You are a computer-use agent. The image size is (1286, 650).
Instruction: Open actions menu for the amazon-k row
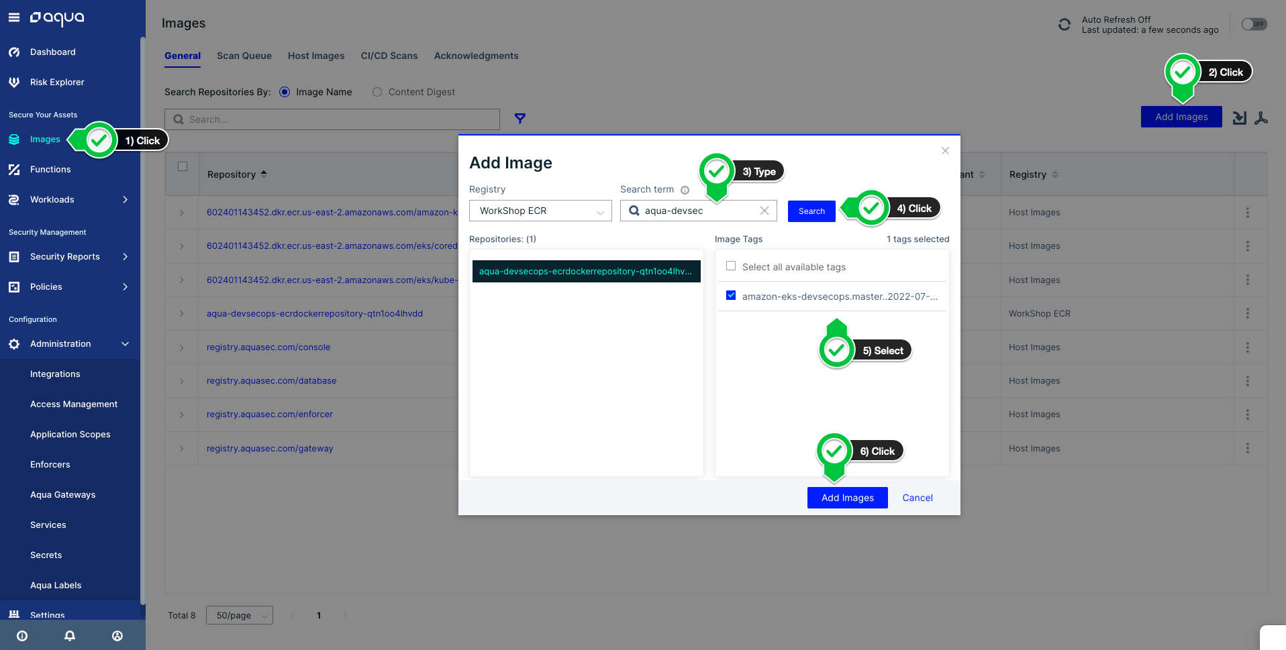pos(1248,213)
